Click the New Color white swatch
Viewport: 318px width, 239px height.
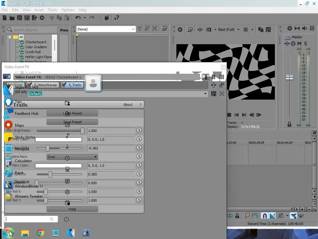[x=58, y=166]
